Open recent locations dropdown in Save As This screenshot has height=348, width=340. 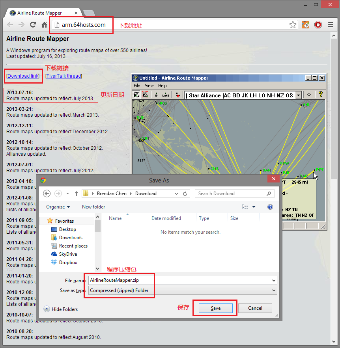point(67,194)
